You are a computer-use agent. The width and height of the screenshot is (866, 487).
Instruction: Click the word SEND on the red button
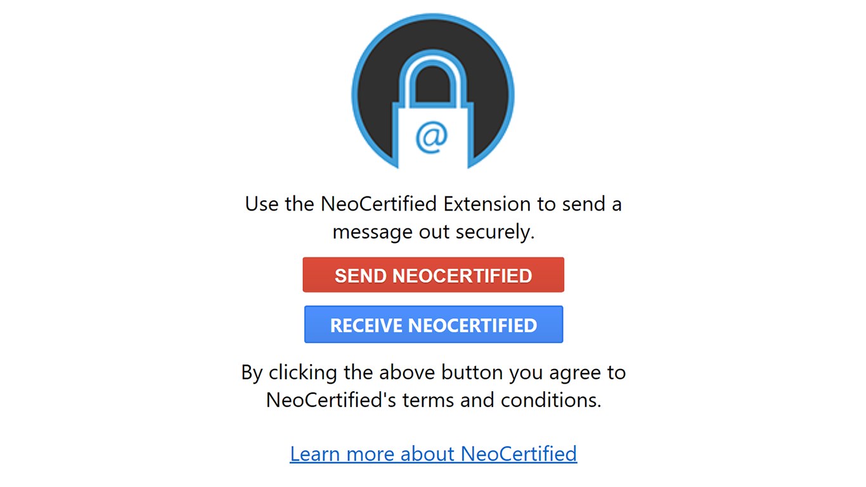360,276
